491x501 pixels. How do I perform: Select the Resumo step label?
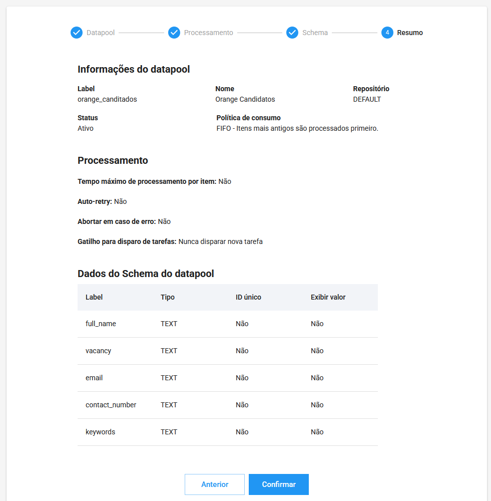coord(410,33)
